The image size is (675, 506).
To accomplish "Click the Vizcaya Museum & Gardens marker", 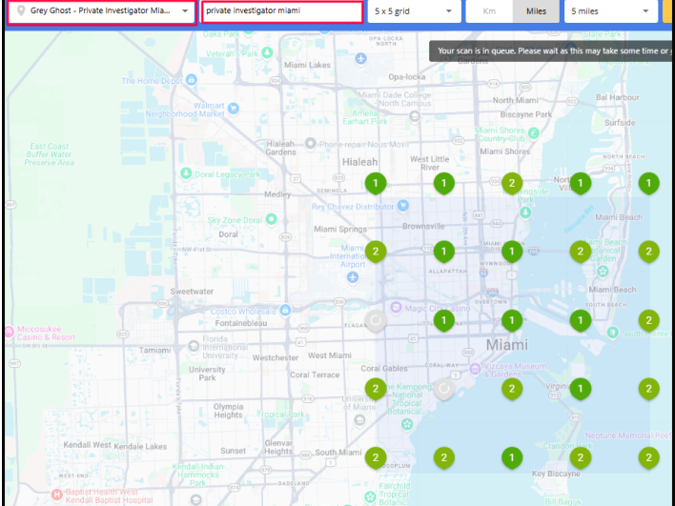I will click(475, 369).
